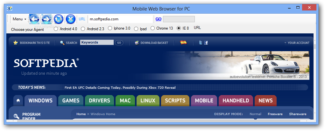
Task: Click the download basket icon
Action: click(137, 43)
